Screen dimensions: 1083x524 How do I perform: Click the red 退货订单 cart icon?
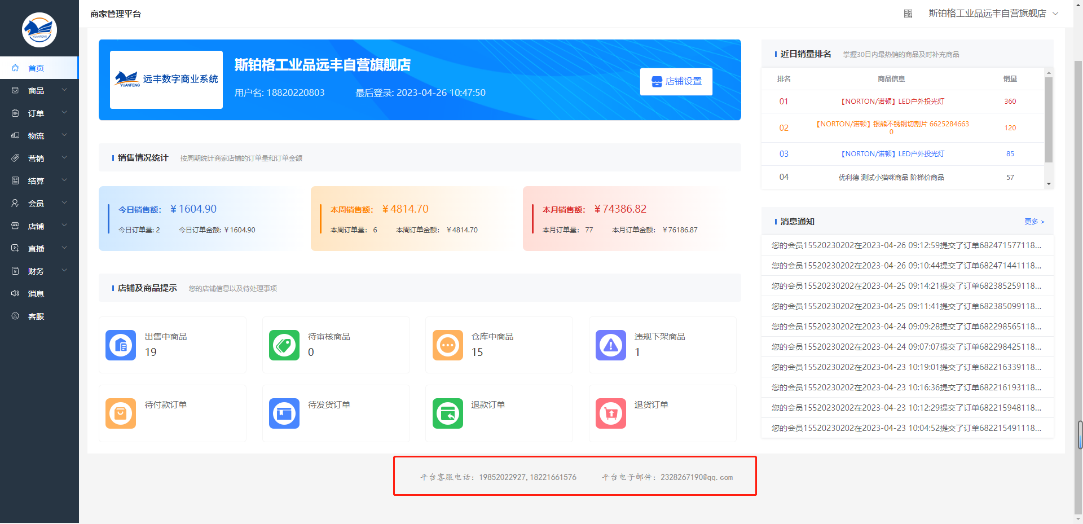[x=611, y=413]
